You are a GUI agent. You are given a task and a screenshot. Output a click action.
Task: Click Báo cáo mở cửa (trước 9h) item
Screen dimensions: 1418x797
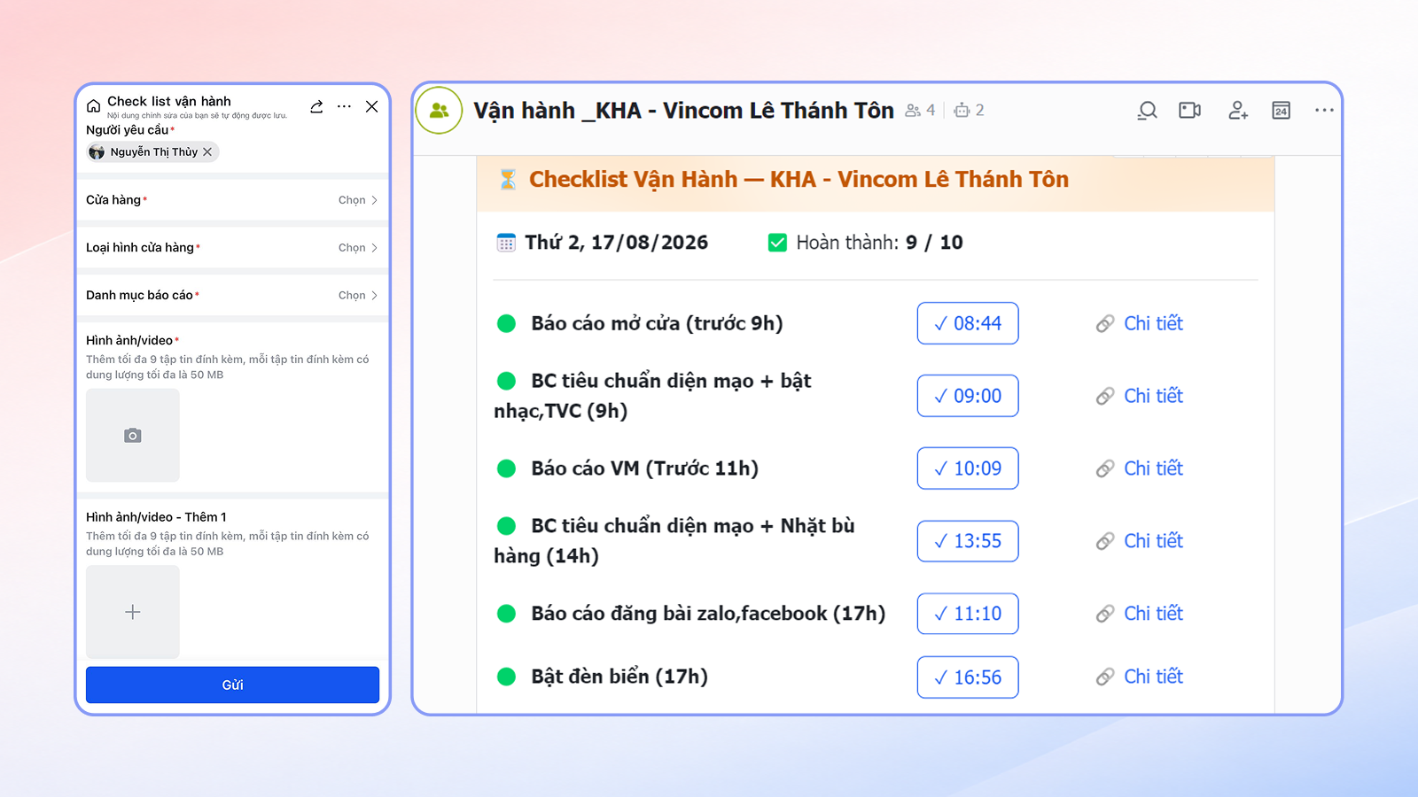point(657,323)
